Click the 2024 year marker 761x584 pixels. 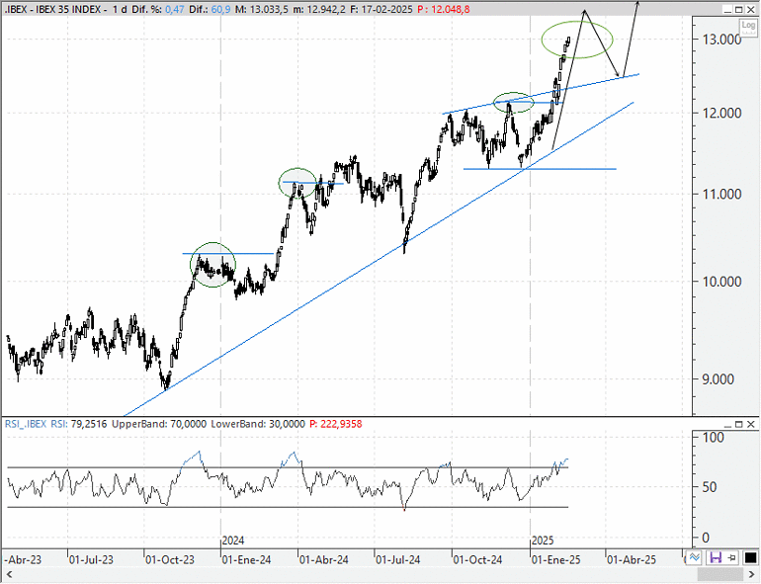pyautogui.click(x=233, y=541)
